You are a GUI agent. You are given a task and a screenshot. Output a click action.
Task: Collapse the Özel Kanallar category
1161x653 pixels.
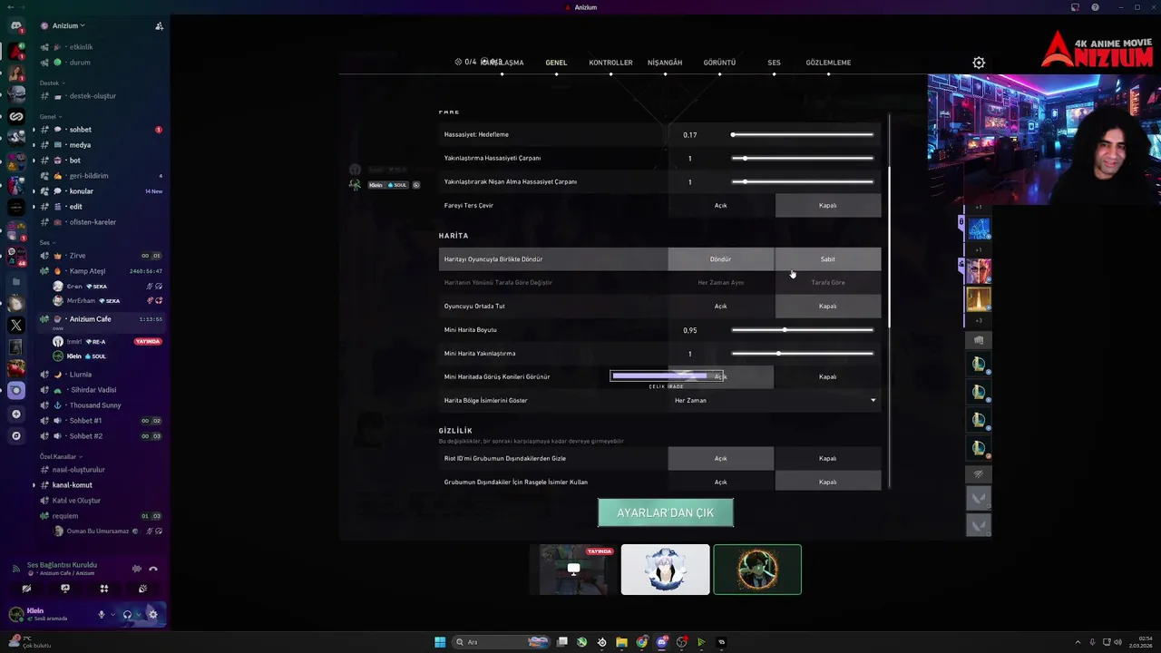pos(60,456)
